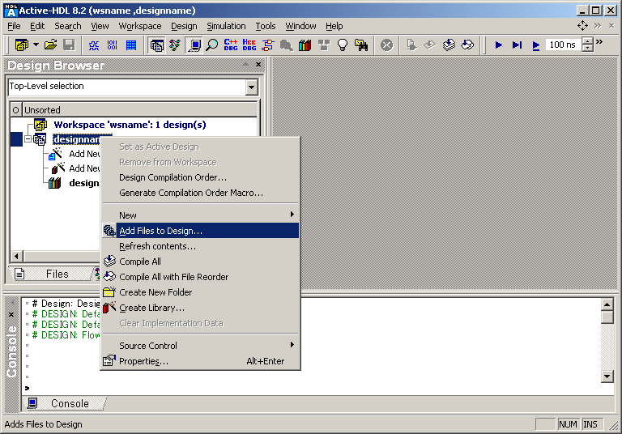Screen dimensions: 622x434
Task: Select Workspace 'wsname': 1 design(s) row
Action: pos(130,125)
